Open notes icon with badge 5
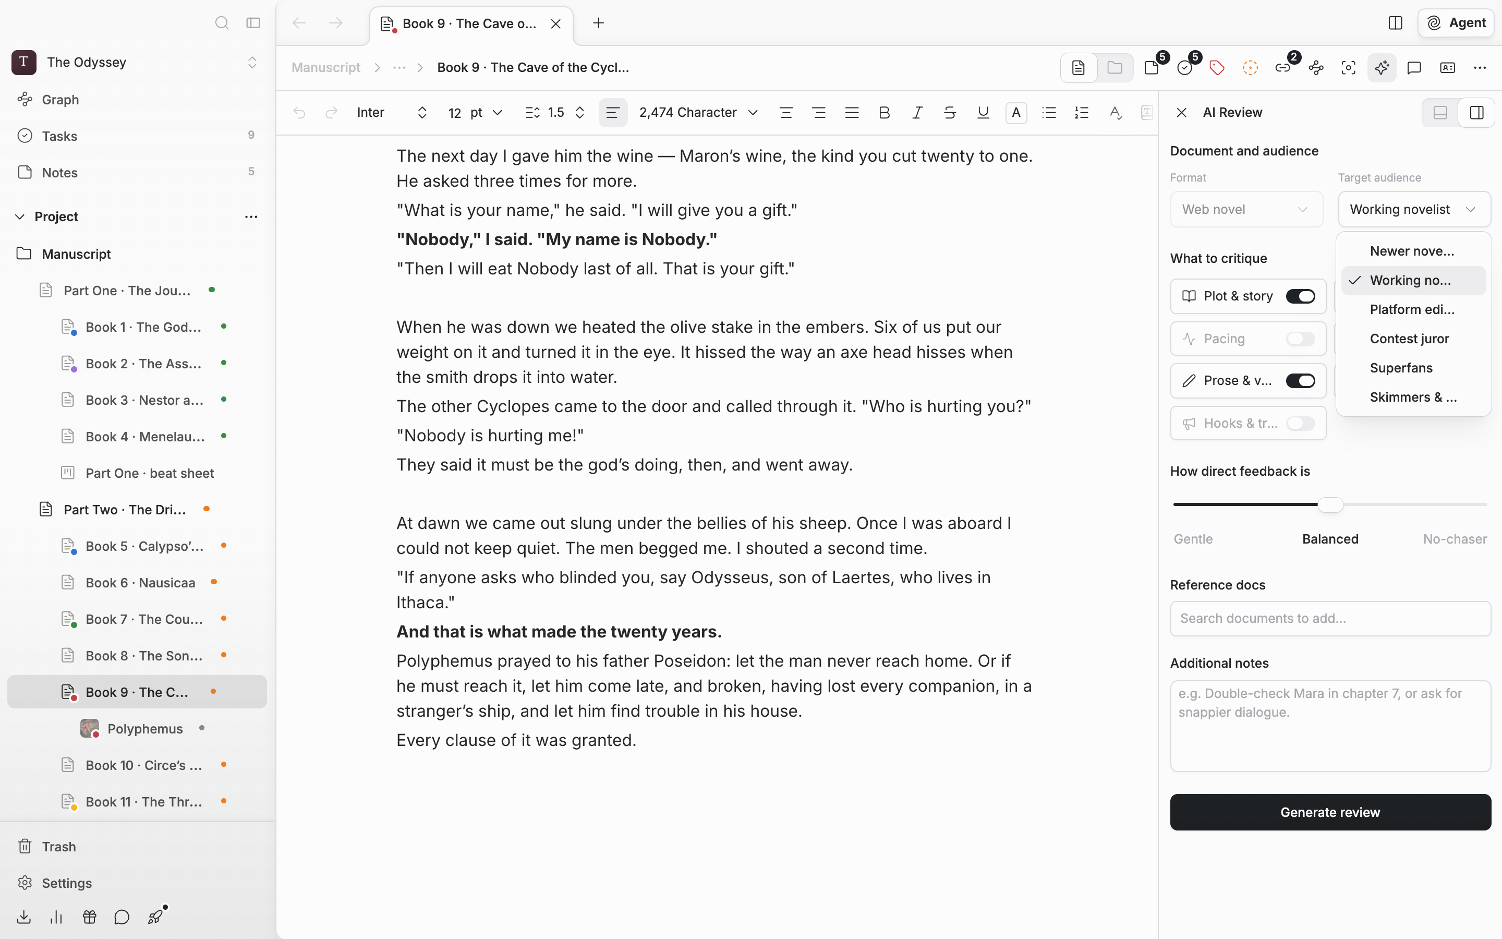This screenshot has height=939, width=1502. coord(1152,68)
